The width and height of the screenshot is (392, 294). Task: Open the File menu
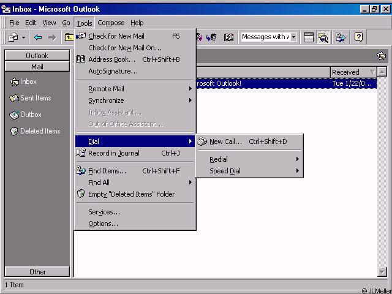pyautogui.click(x=14, y=23)
